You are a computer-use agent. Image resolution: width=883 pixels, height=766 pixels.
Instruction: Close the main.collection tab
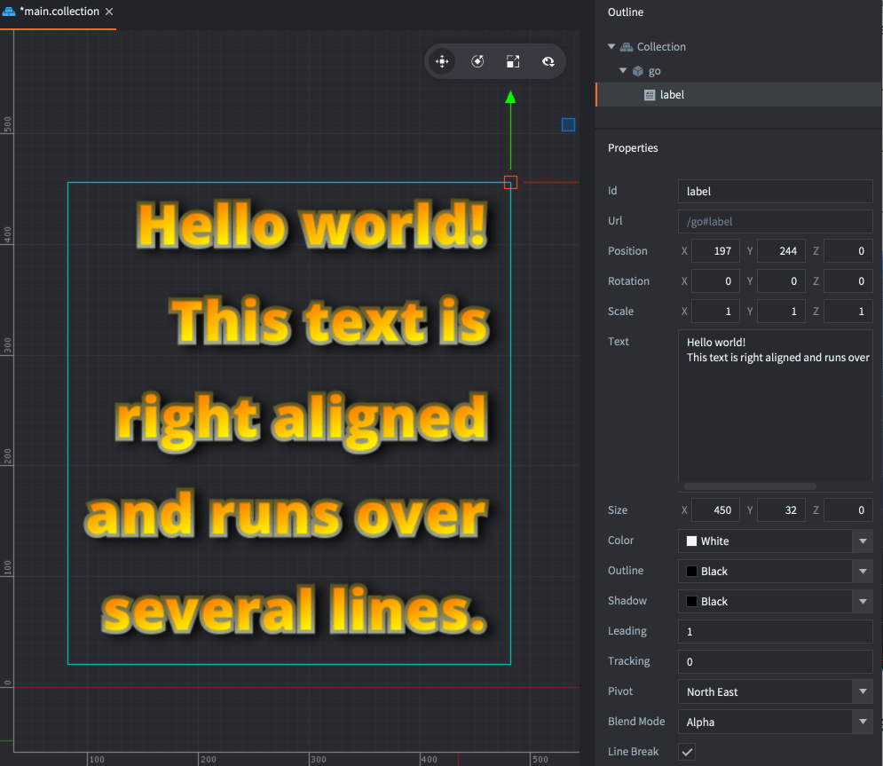[109, 12]
